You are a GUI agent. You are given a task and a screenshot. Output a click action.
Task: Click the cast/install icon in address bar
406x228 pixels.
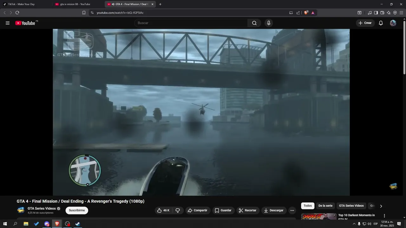point(291,13)
